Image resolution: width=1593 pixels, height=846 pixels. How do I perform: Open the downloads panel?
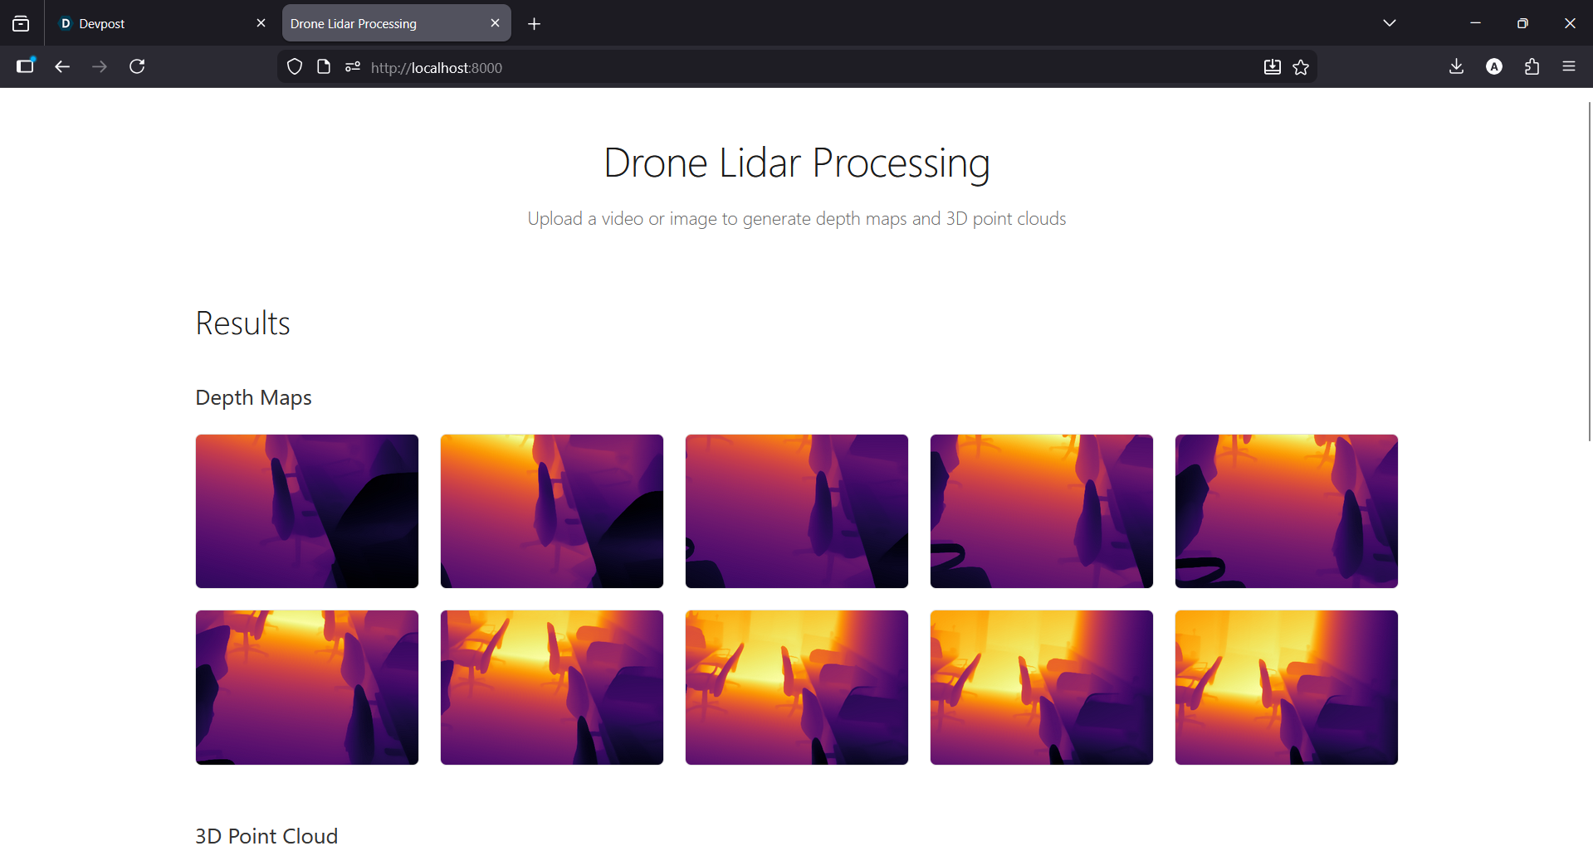point(1456,66)
